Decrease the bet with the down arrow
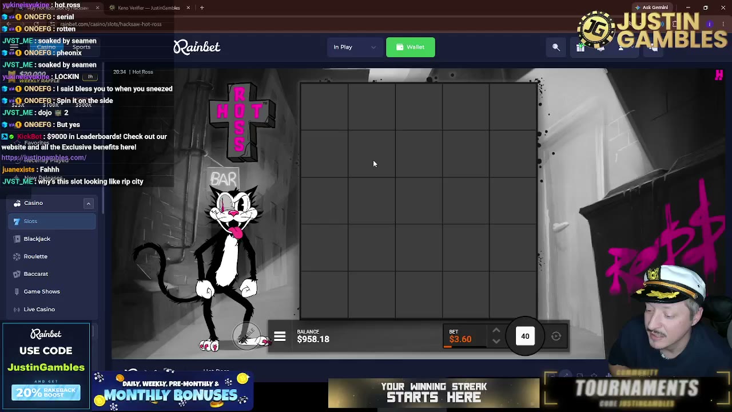 coord(496,342)
